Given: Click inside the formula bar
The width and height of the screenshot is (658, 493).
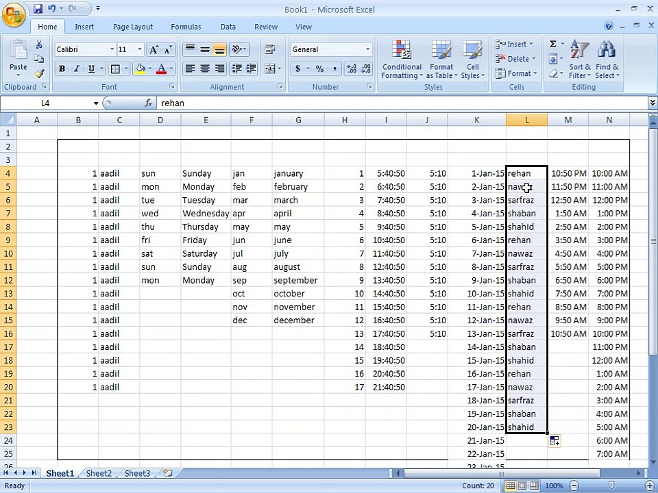Looking at the screenshot, I should [402, 103].
